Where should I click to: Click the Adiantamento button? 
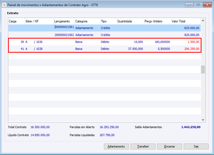(x=116, y=146)
